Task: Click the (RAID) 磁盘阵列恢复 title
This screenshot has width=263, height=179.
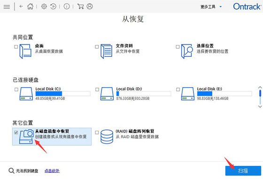Action: (135, 131)
